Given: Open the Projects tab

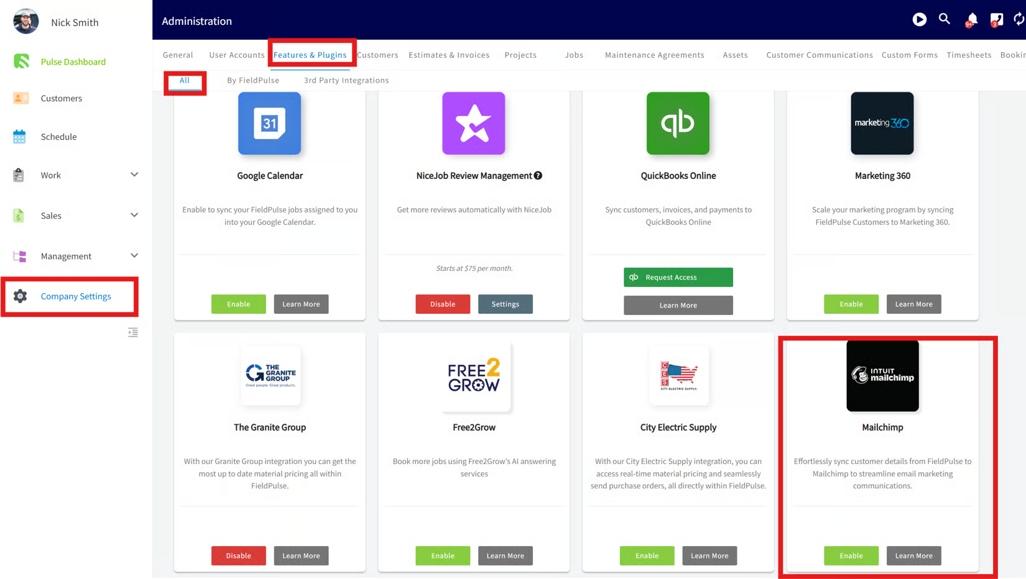Looking at the screenshot, I should [x=520, y=55].
